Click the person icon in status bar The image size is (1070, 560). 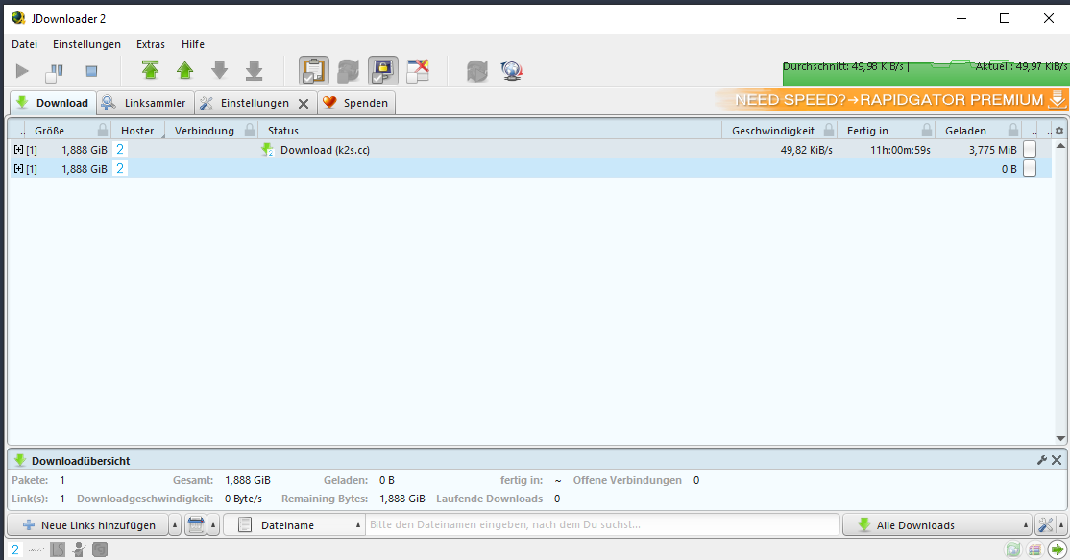tap(79, 549)
